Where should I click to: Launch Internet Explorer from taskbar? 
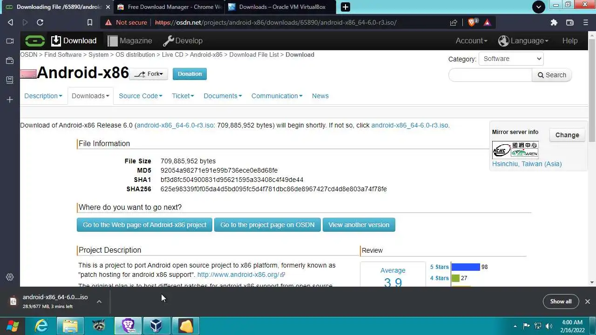click(x=41, y=326)
